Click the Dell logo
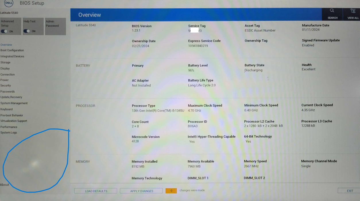Screen dimensions: 360x201 (9, 3)
